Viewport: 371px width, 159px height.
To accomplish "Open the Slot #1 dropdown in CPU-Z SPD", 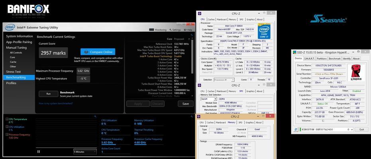I will coord(208,99).
